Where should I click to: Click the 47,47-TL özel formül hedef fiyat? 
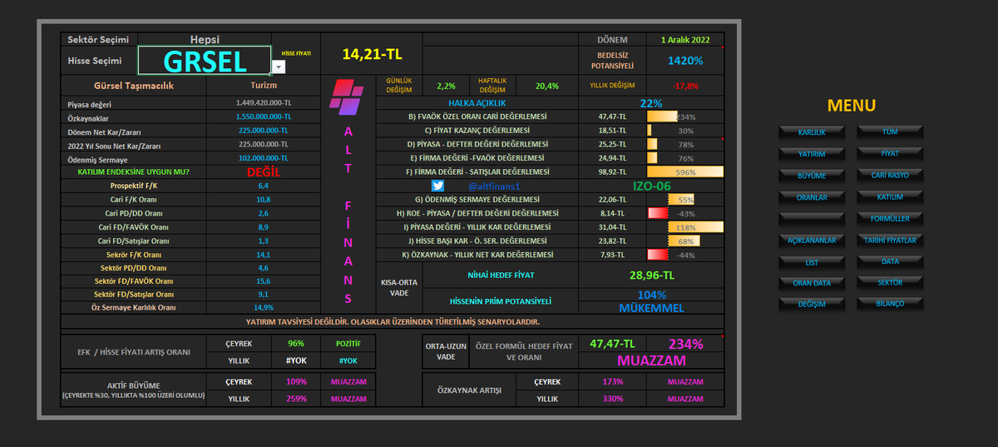(x=612, y=344)
